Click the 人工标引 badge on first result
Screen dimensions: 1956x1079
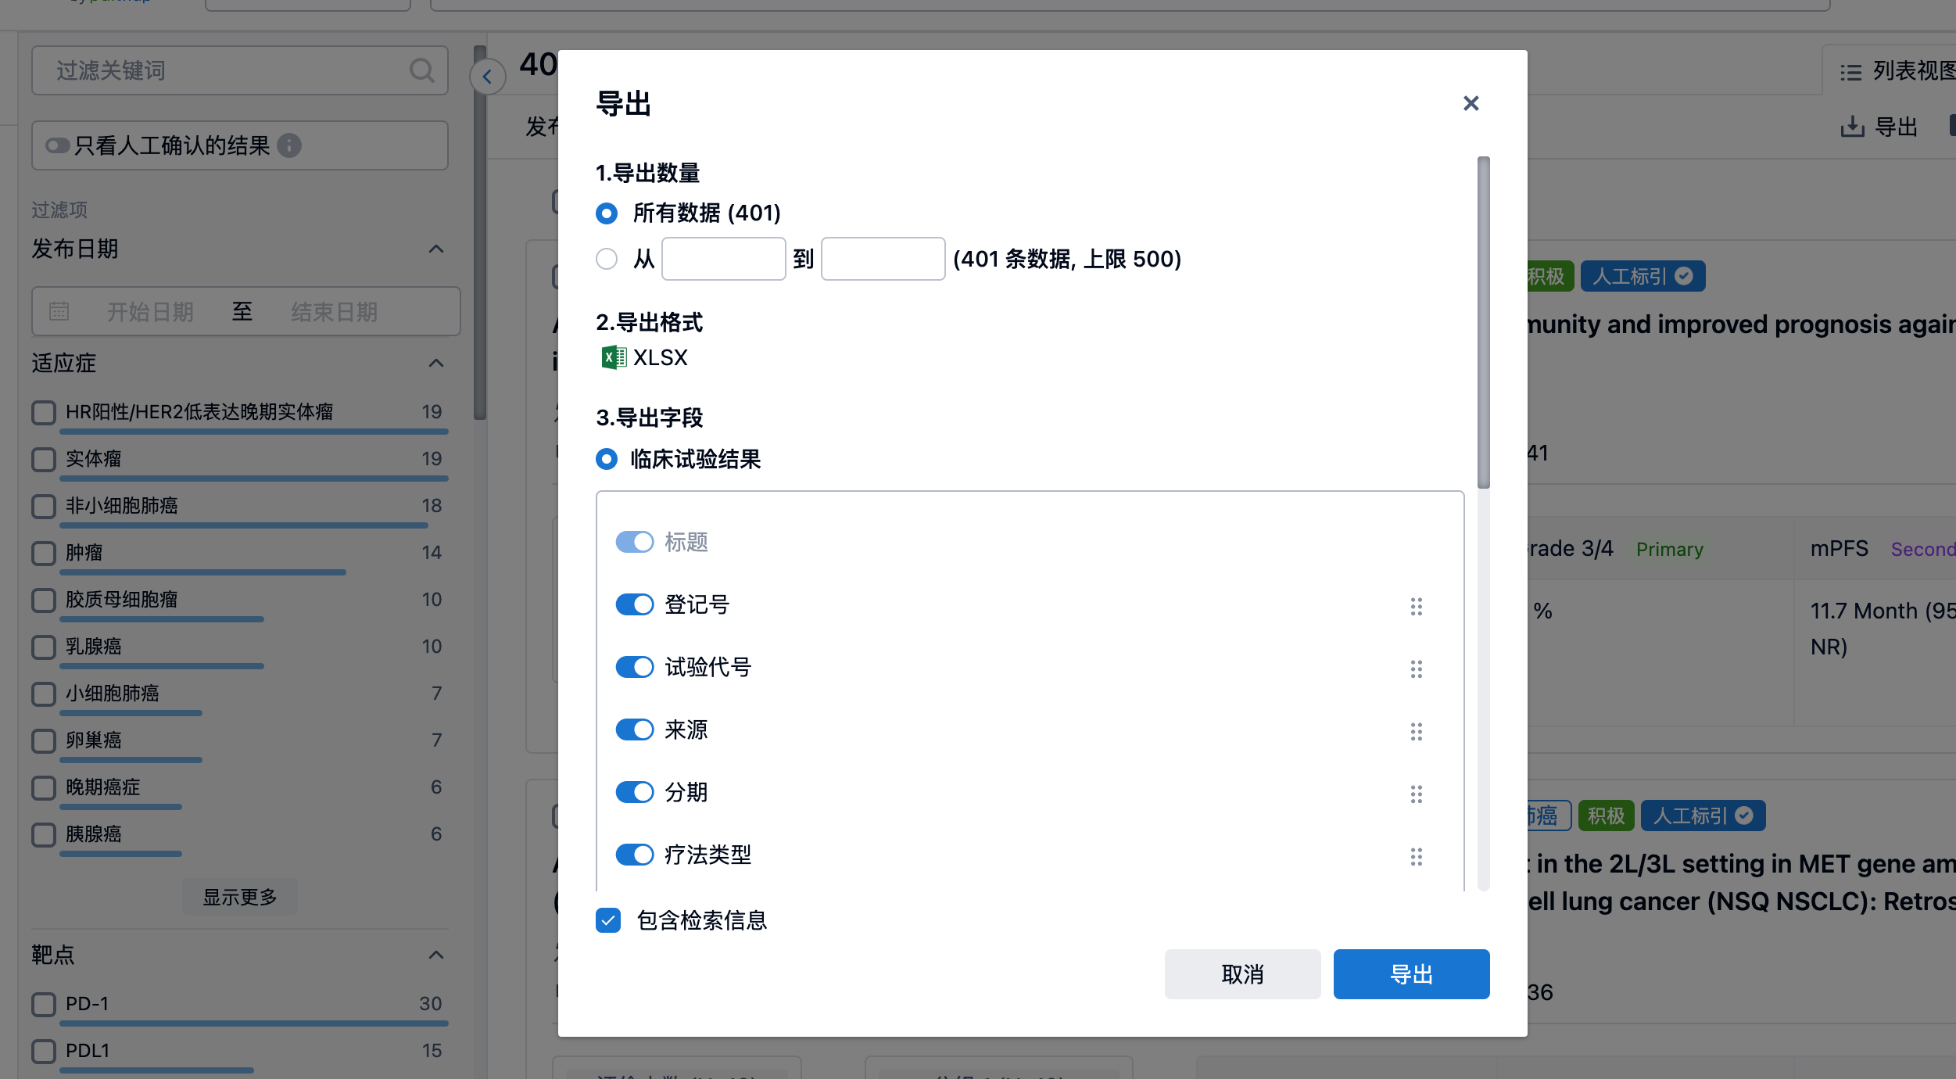pyautogui.click(x=1643, y=276)
